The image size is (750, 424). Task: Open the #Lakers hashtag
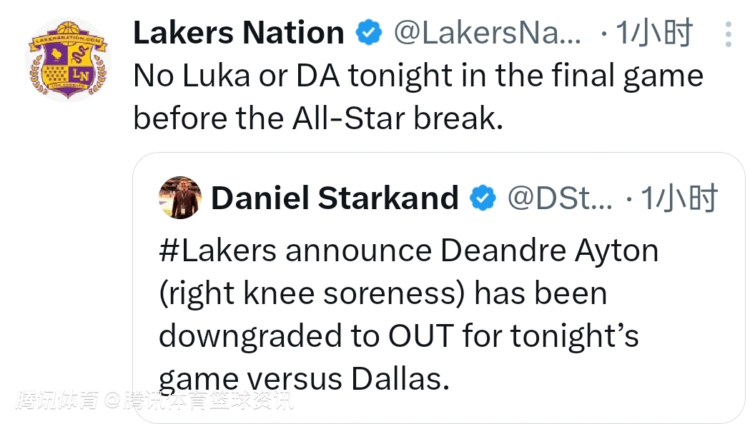[217, 251]
